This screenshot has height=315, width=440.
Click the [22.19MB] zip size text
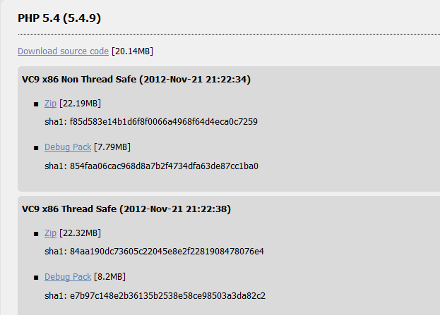(x=80, y=104)
